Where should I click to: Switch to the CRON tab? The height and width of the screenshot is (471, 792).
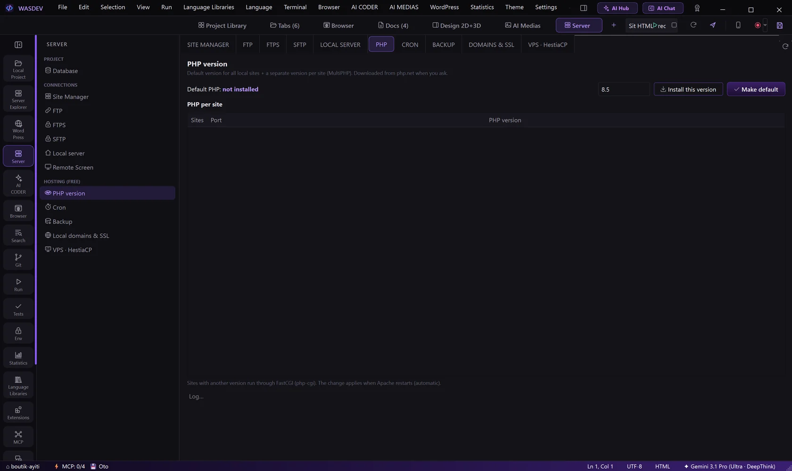click(x=410, y=44)
